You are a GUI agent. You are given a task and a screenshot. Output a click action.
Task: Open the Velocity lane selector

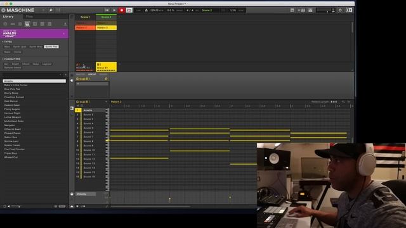(86, 194)
